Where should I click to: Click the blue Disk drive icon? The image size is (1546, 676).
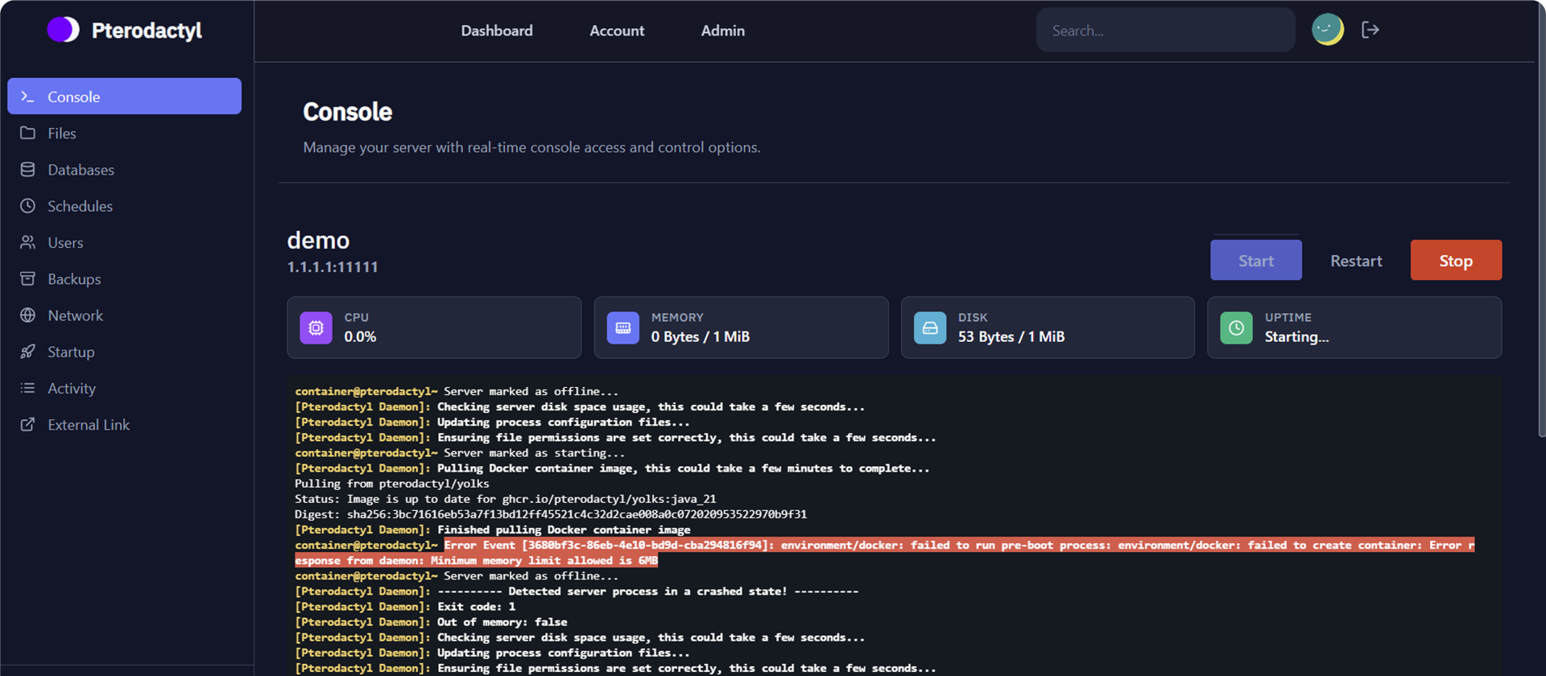(x=929, y=328)
